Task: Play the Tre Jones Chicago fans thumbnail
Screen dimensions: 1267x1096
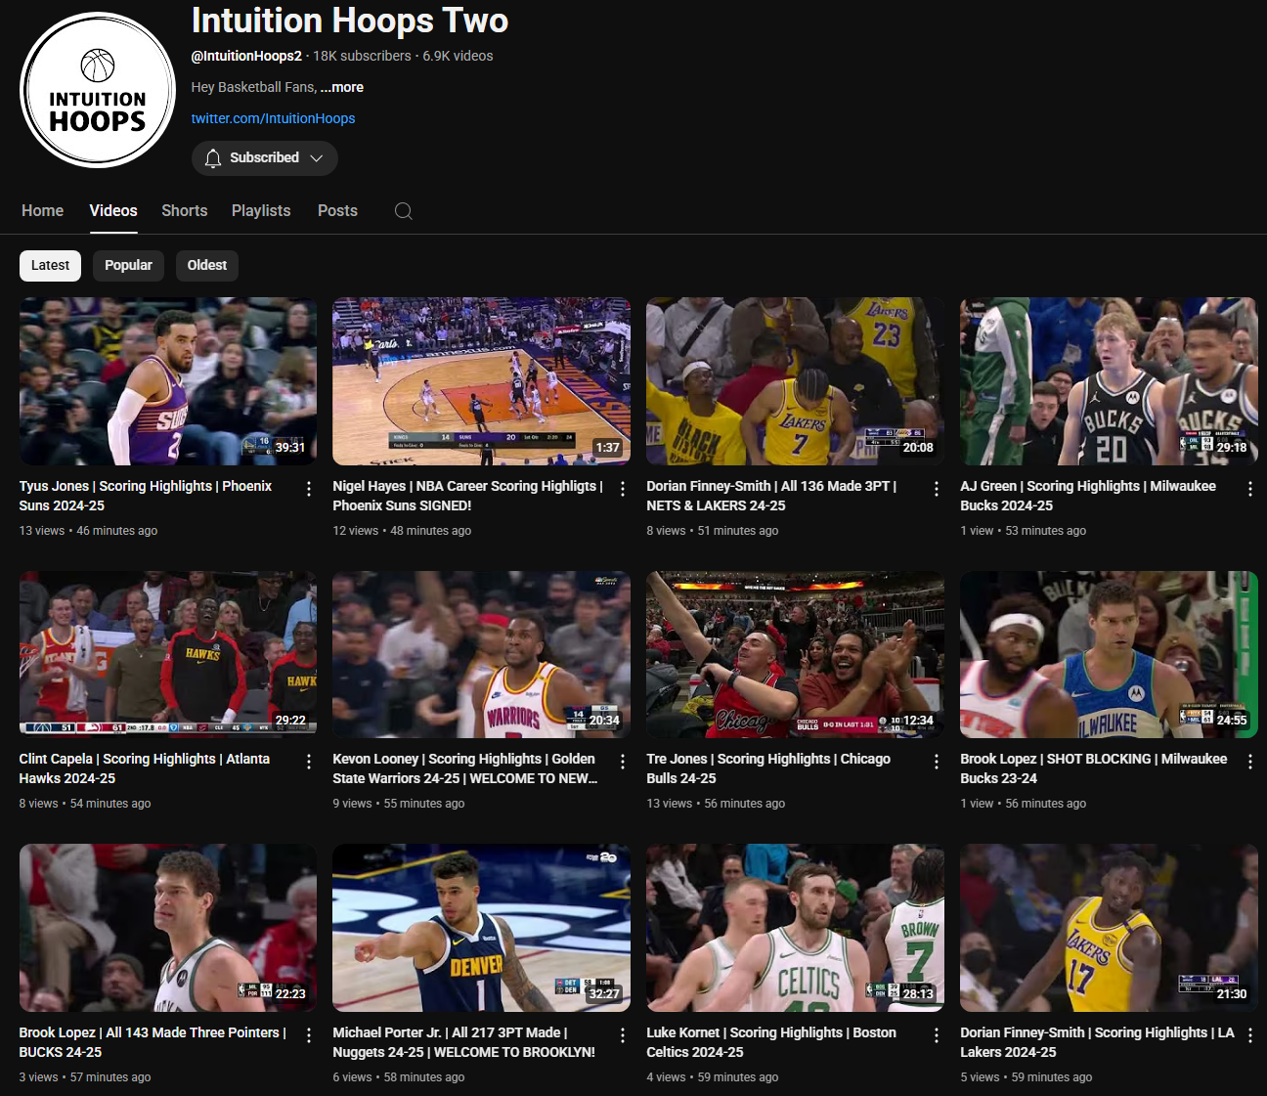Action: click(x=795, y=654)
